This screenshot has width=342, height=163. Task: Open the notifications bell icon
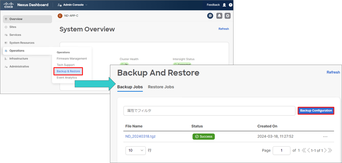coord(219,16)
